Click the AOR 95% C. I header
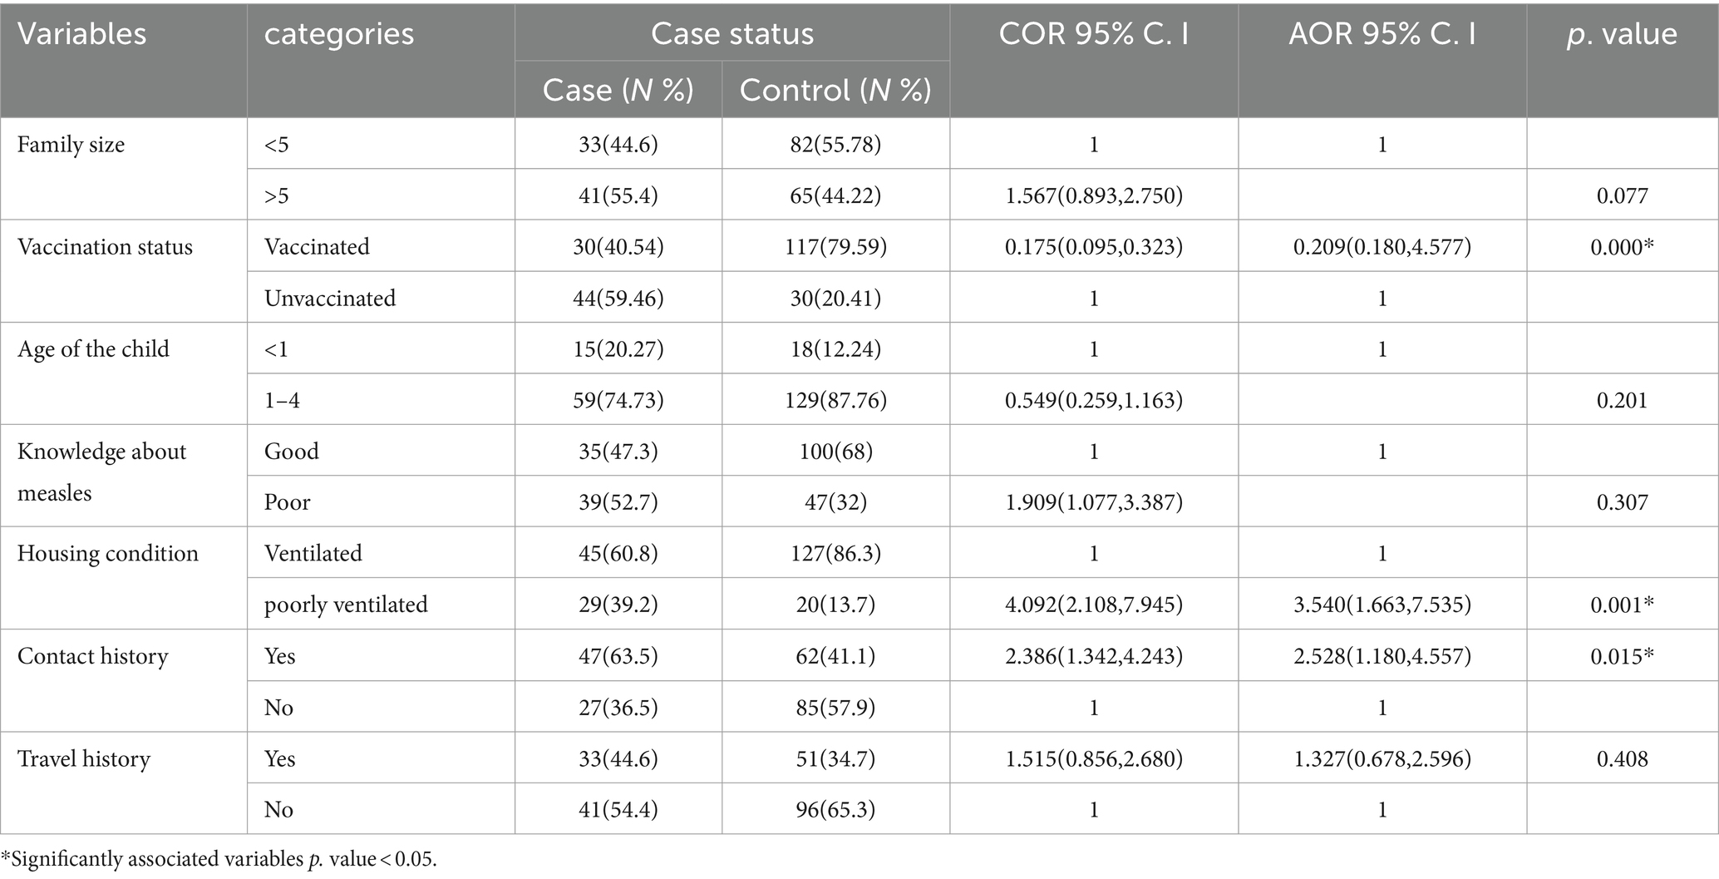Viewport: 1719px width, 879px height. point(1382,33)
